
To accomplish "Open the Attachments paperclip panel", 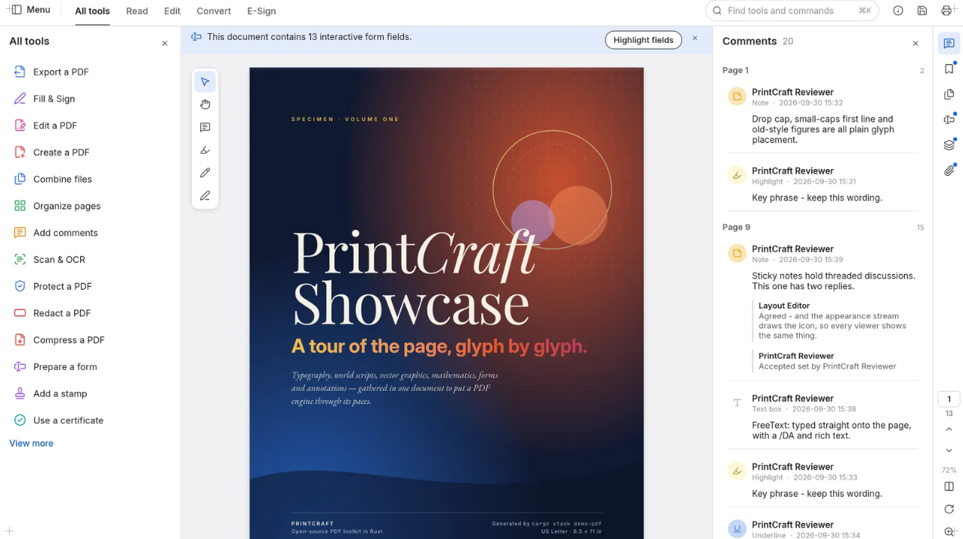I will (949, 171).
